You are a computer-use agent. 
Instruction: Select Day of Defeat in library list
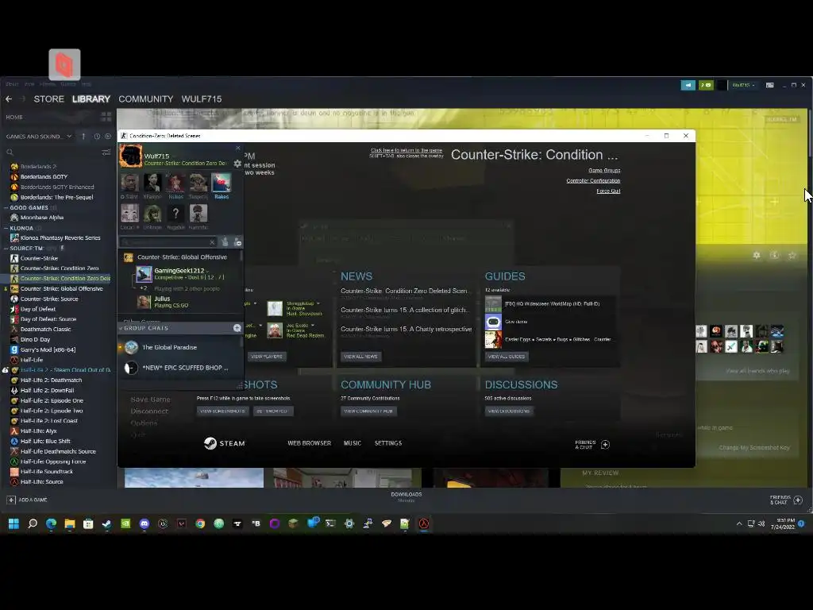[x=38, y=309]
